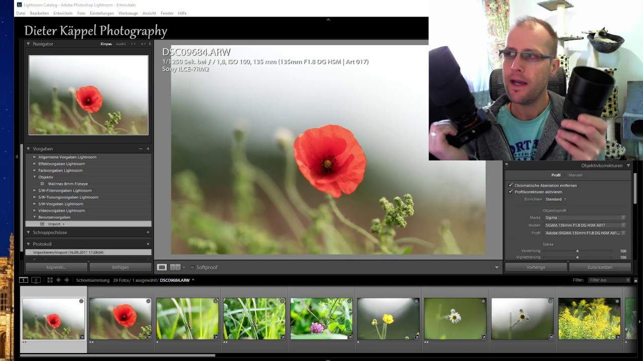Collapse left panel with edge arrow
The width and height of the screenshot is (643, 361).
17,157
